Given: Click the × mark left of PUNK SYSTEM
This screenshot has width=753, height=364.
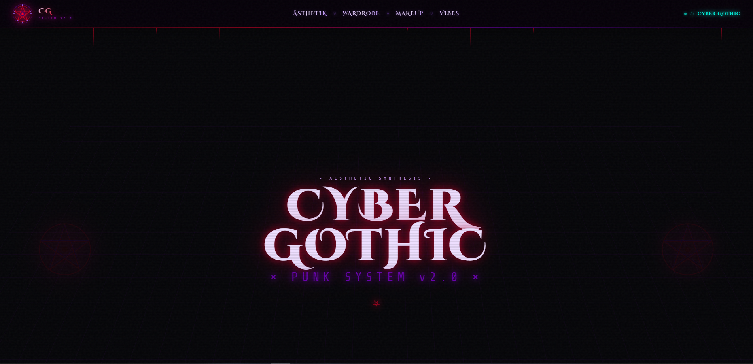Looking at the screenshot, I should tap(274, 277).
